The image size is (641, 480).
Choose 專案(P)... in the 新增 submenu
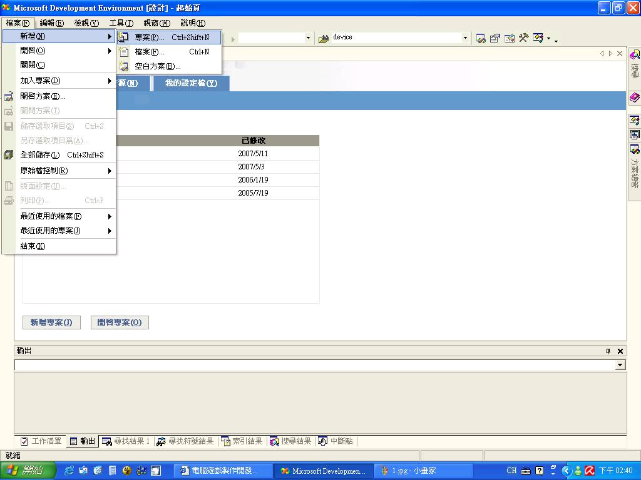[169, 37]
